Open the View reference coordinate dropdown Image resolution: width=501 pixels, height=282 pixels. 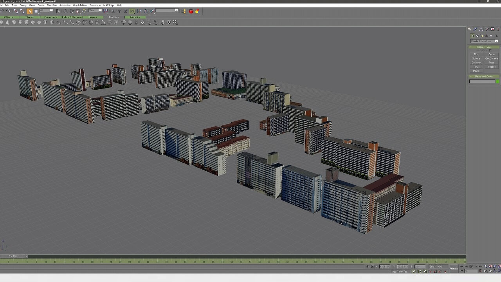(x=95, y=11)
